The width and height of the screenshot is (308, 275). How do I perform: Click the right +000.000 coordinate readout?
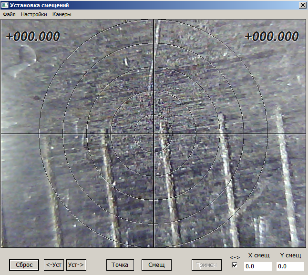coord(272,36)
